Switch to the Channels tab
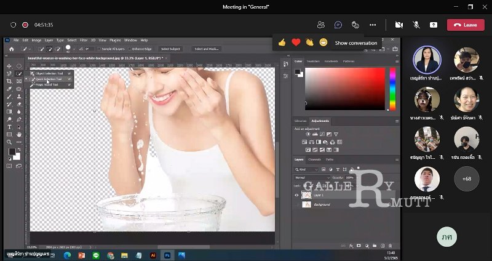Screen dimensions: 492x261 click(x=314, y=159)
